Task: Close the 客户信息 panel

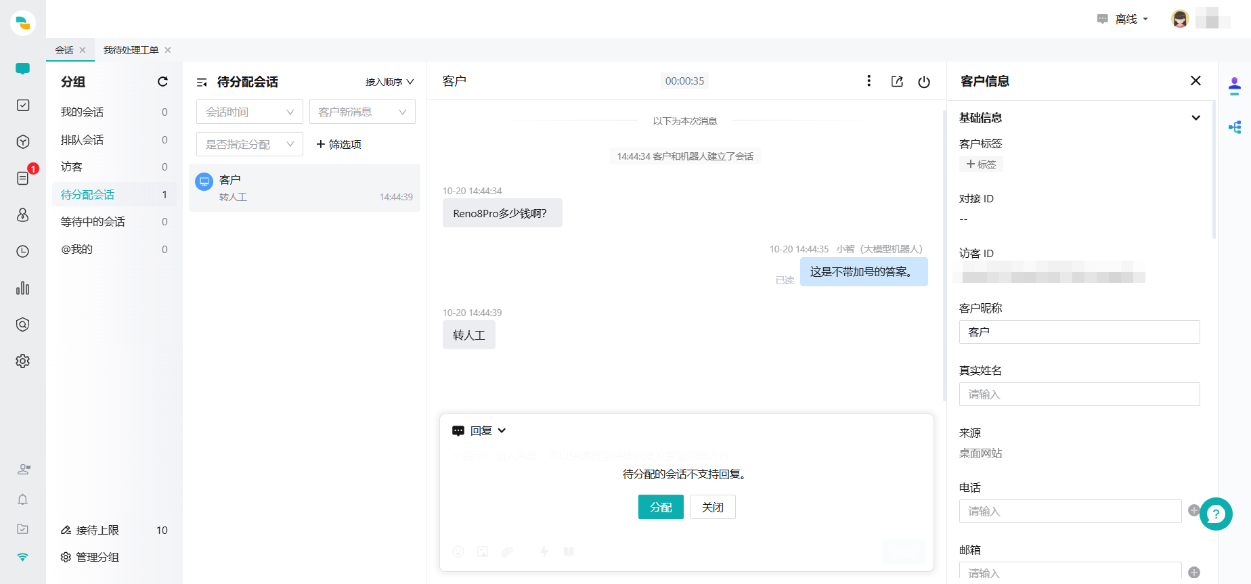Action: tap(1195, 81)
